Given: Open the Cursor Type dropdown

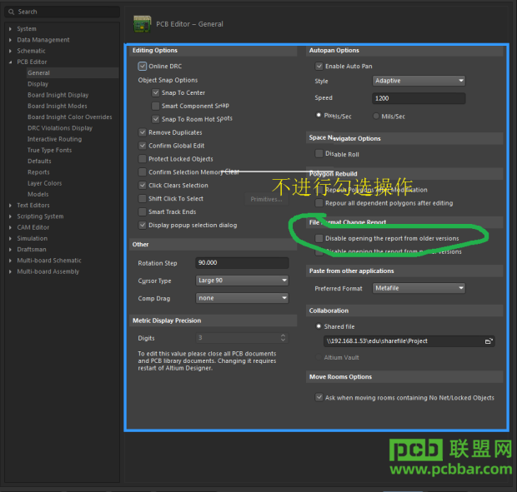Looking at the screenshot, I should click(x=242, y=281).
